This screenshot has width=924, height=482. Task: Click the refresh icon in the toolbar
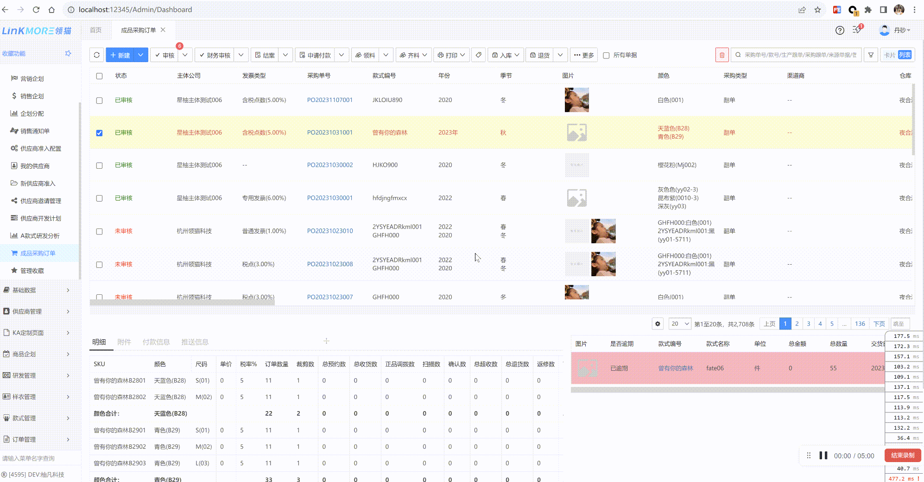click(96, 55)
